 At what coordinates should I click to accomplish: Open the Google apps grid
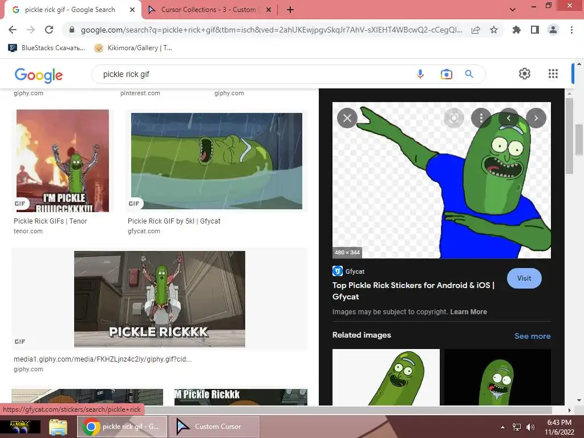(x=553, y=74)
